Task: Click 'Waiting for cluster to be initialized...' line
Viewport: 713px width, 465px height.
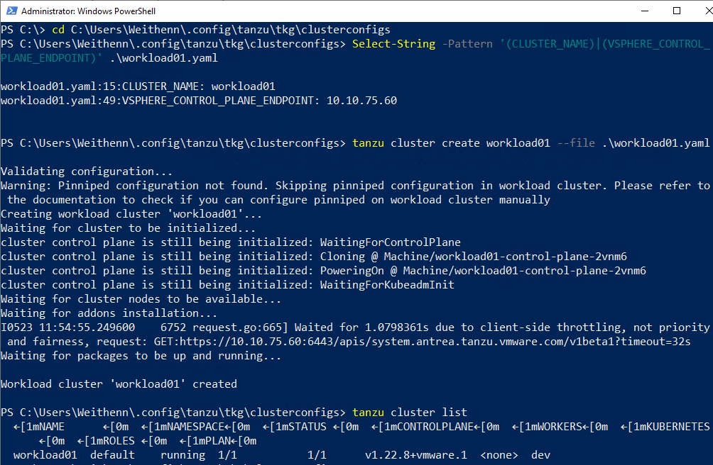Action: click(129, 228)
